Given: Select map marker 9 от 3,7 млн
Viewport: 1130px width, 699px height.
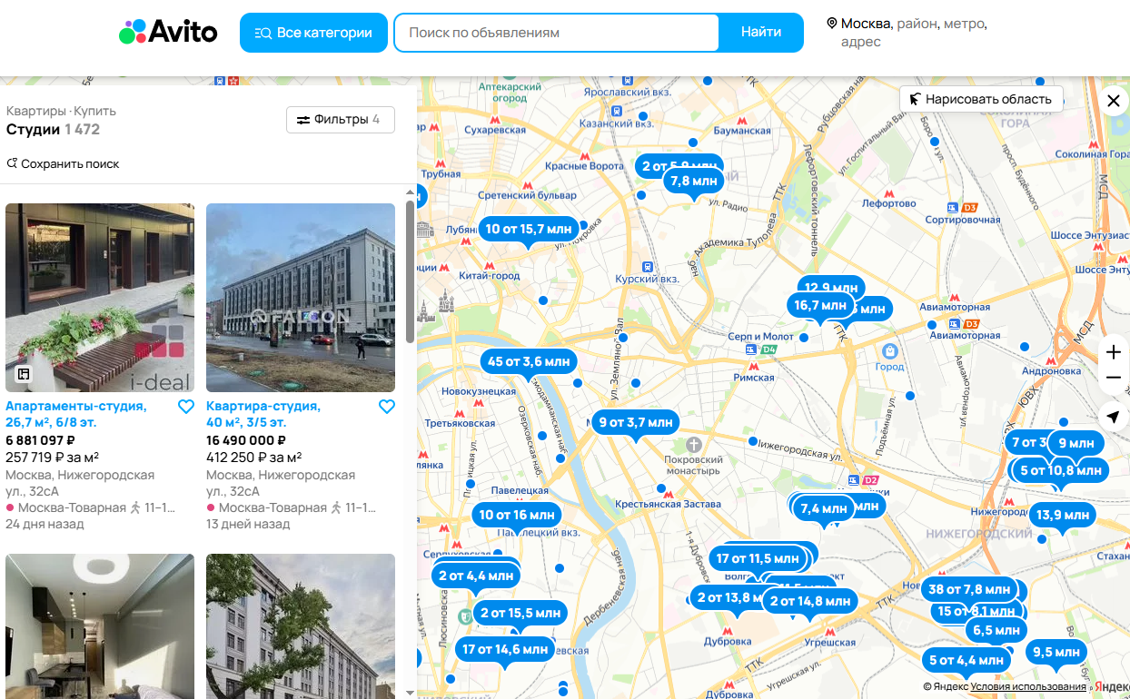Looking at the screenshot, I should pos(636,422).
